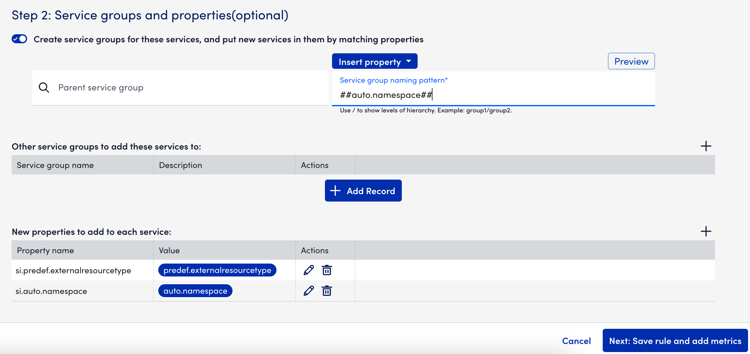Toggle off create service groups switch
This screenshot has height=354, width=750.
tap(19, 39)
